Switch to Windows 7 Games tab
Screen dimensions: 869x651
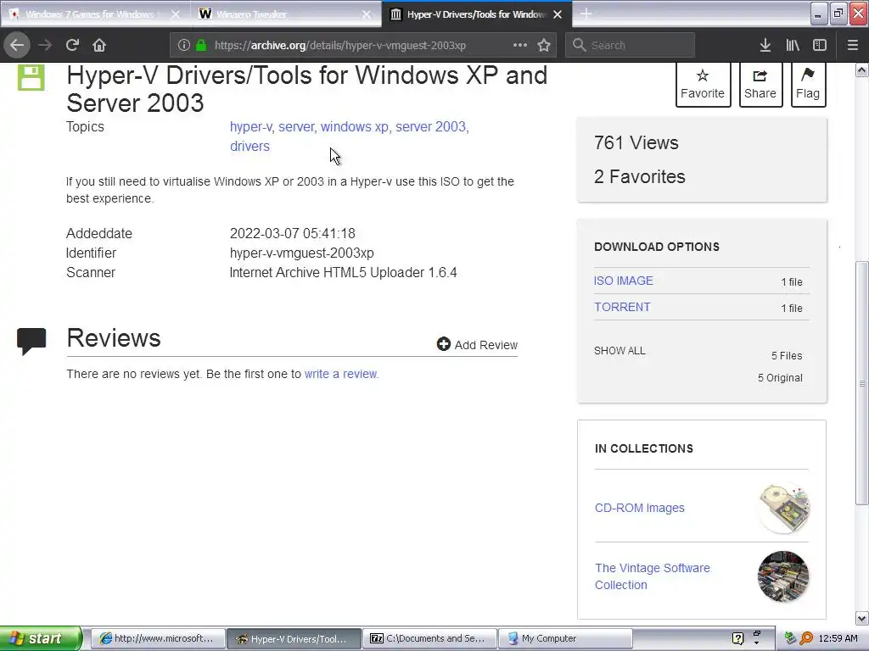point(89,14)
